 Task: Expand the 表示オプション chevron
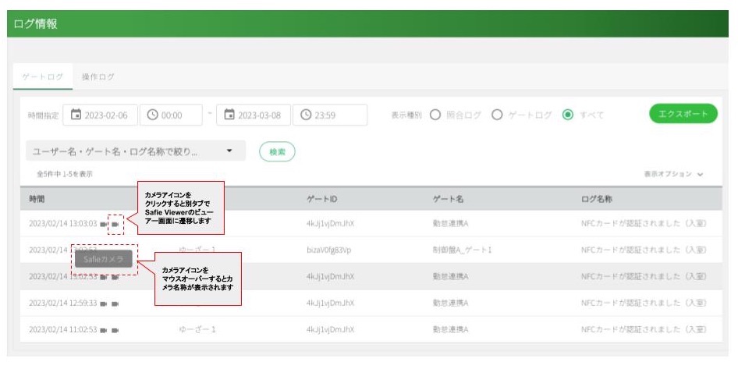pos(701,175)
